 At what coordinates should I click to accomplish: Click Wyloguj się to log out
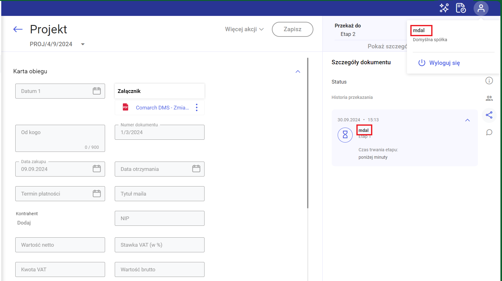tap(444, 63)
